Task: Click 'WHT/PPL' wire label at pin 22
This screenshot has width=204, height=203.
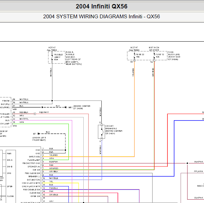Action: (24, 119)
